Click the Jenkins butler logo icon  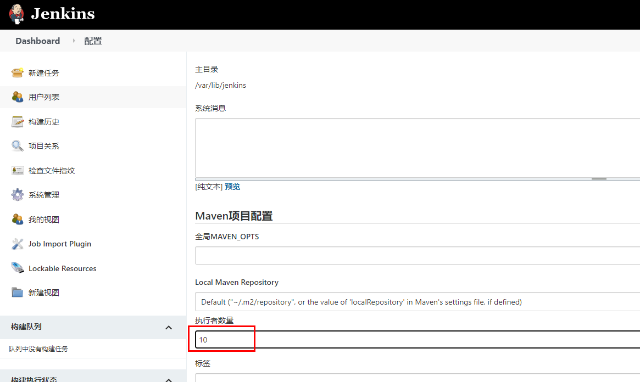[x=16, y=14]
